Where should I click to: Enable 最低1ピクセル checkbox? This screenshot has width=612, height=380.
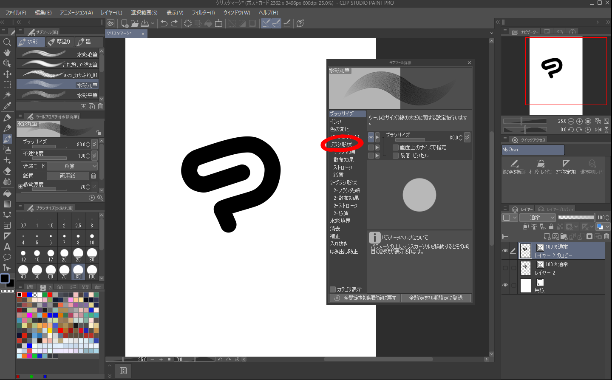pyautogui.click(x=396, y=156)
